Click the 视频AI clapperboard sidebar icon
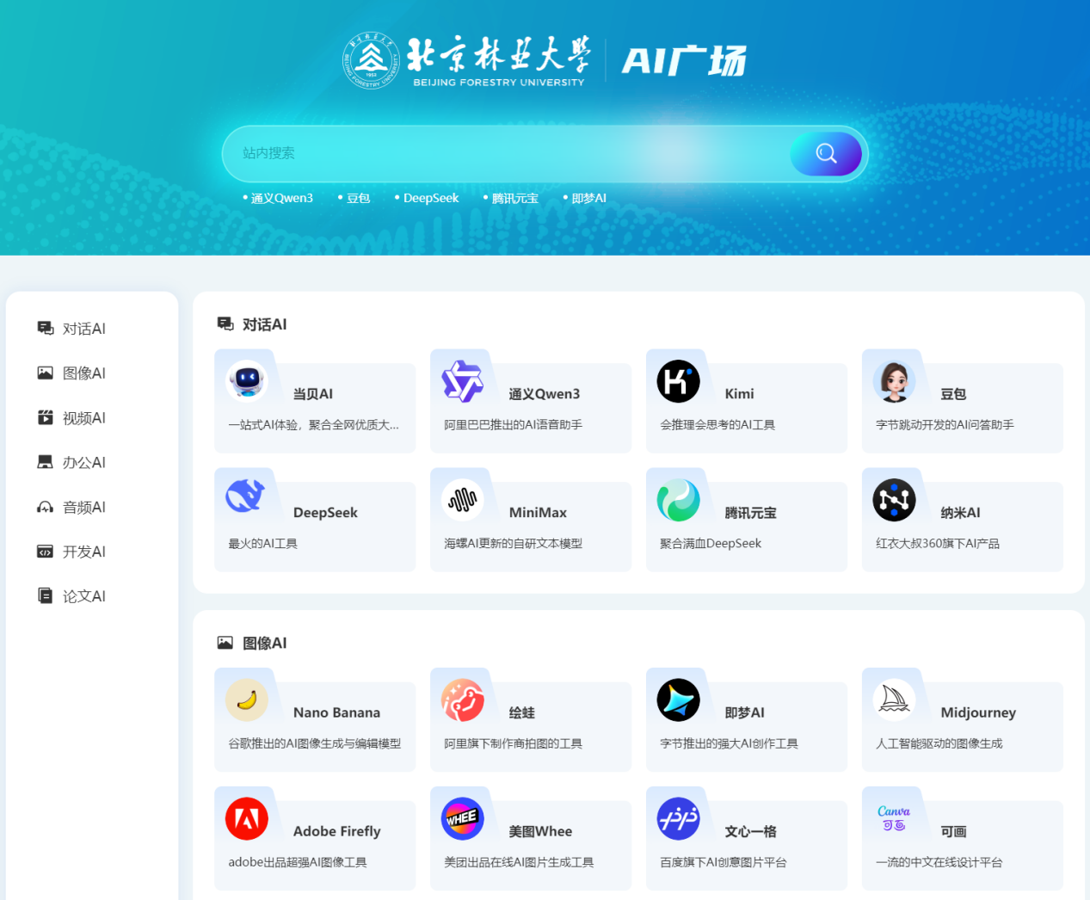This screenshot has height=900, width=1090. [x=46, y=417]
